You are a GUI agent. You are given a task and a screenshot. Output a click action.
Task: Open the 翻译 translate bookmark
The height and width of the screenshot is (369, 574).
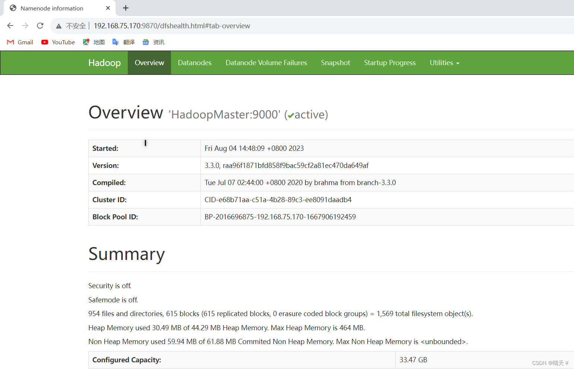click(x=124, y=42)
